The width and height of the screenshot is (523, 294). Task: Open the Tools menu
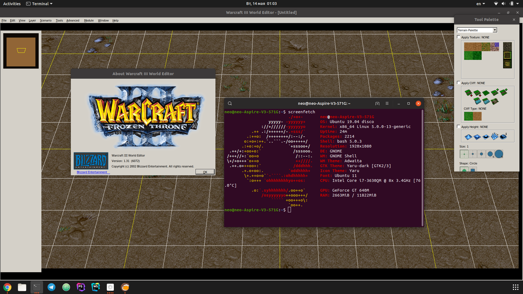(59, 20)
